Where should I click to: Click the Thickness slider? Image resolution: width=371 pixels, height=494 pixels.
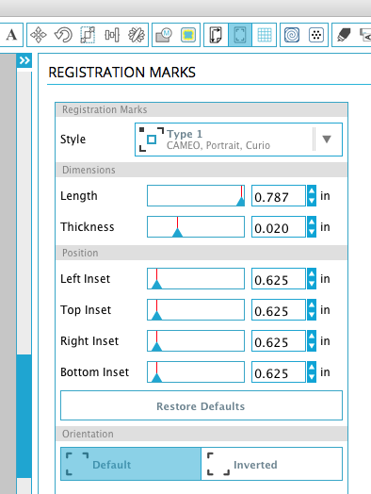tap(196, 227)
